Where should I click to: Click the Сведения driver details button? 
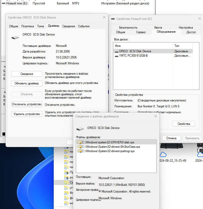pyautogui.click(x=27, y=74)
